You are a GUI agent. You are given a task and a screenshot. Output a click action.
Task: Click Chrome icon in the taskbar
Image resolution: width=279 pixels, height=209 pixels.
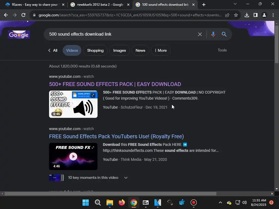(x=134, y=202)
